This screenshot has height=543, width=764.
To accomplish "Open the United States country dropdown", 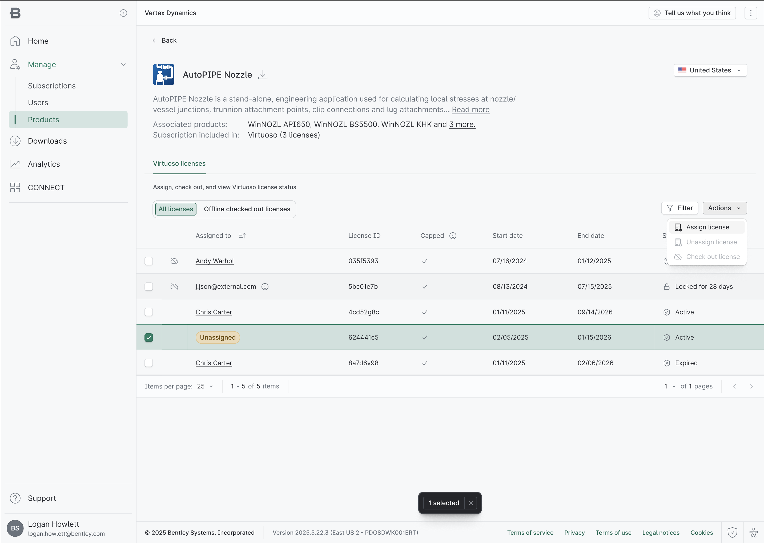I will [x=710, y=70].
